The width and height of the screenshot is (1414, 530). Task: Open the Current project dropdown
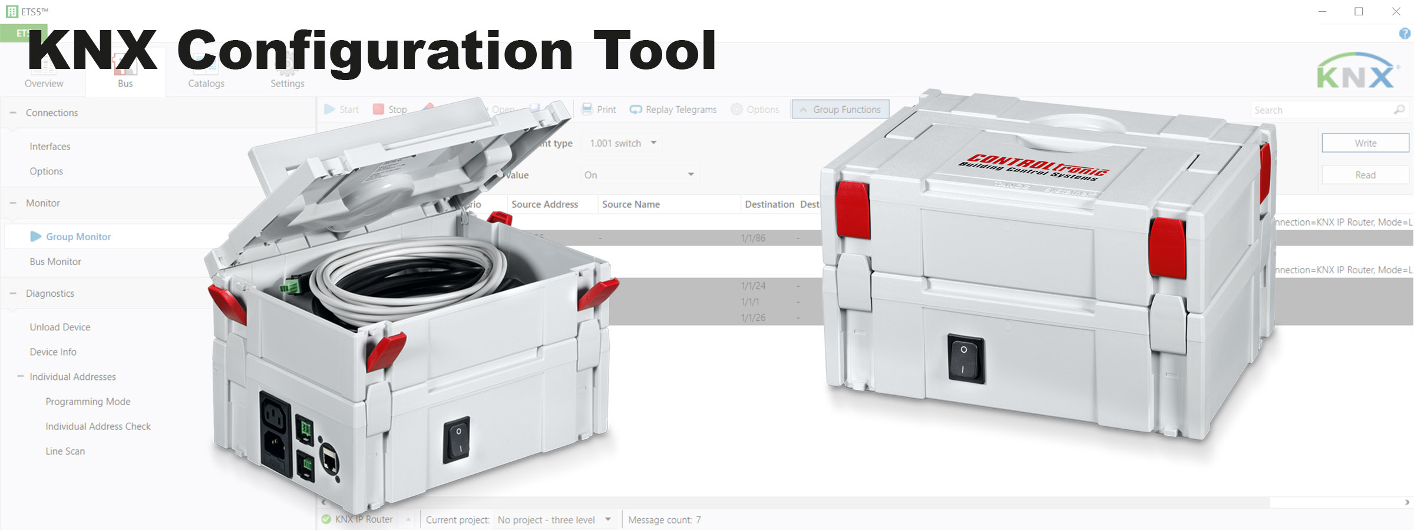point(554,519)
